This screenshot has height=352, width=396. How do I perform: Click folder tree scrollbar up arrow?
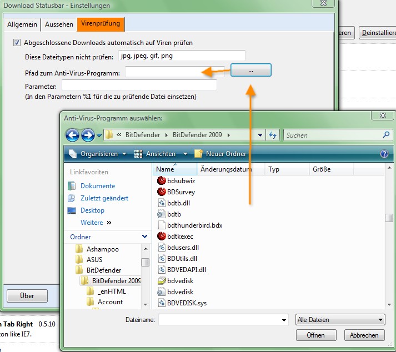(x=146, y=249)
